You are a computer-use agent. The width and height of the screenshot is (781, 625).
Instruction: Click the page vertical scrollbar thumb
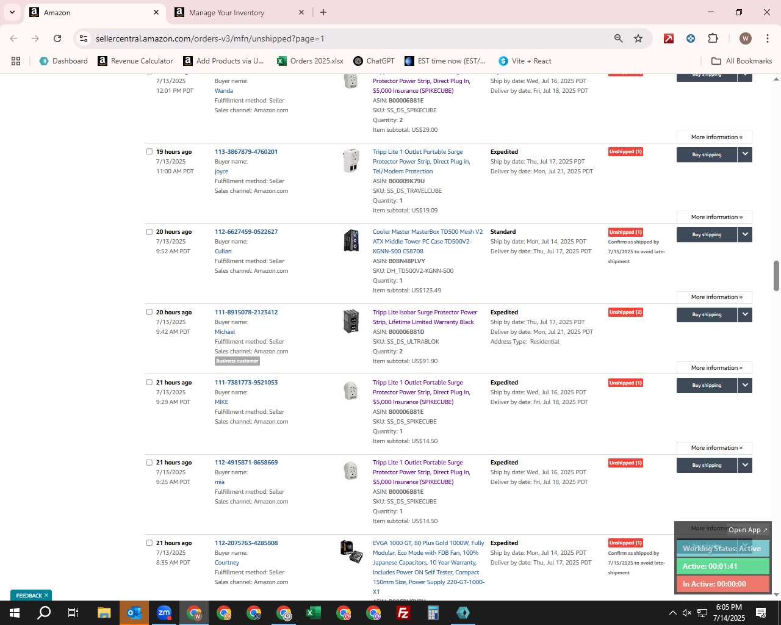(776, 276)
